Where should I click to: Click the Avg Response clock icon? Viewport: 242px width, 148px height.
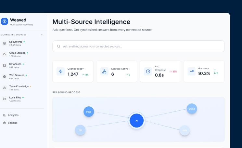148,71
